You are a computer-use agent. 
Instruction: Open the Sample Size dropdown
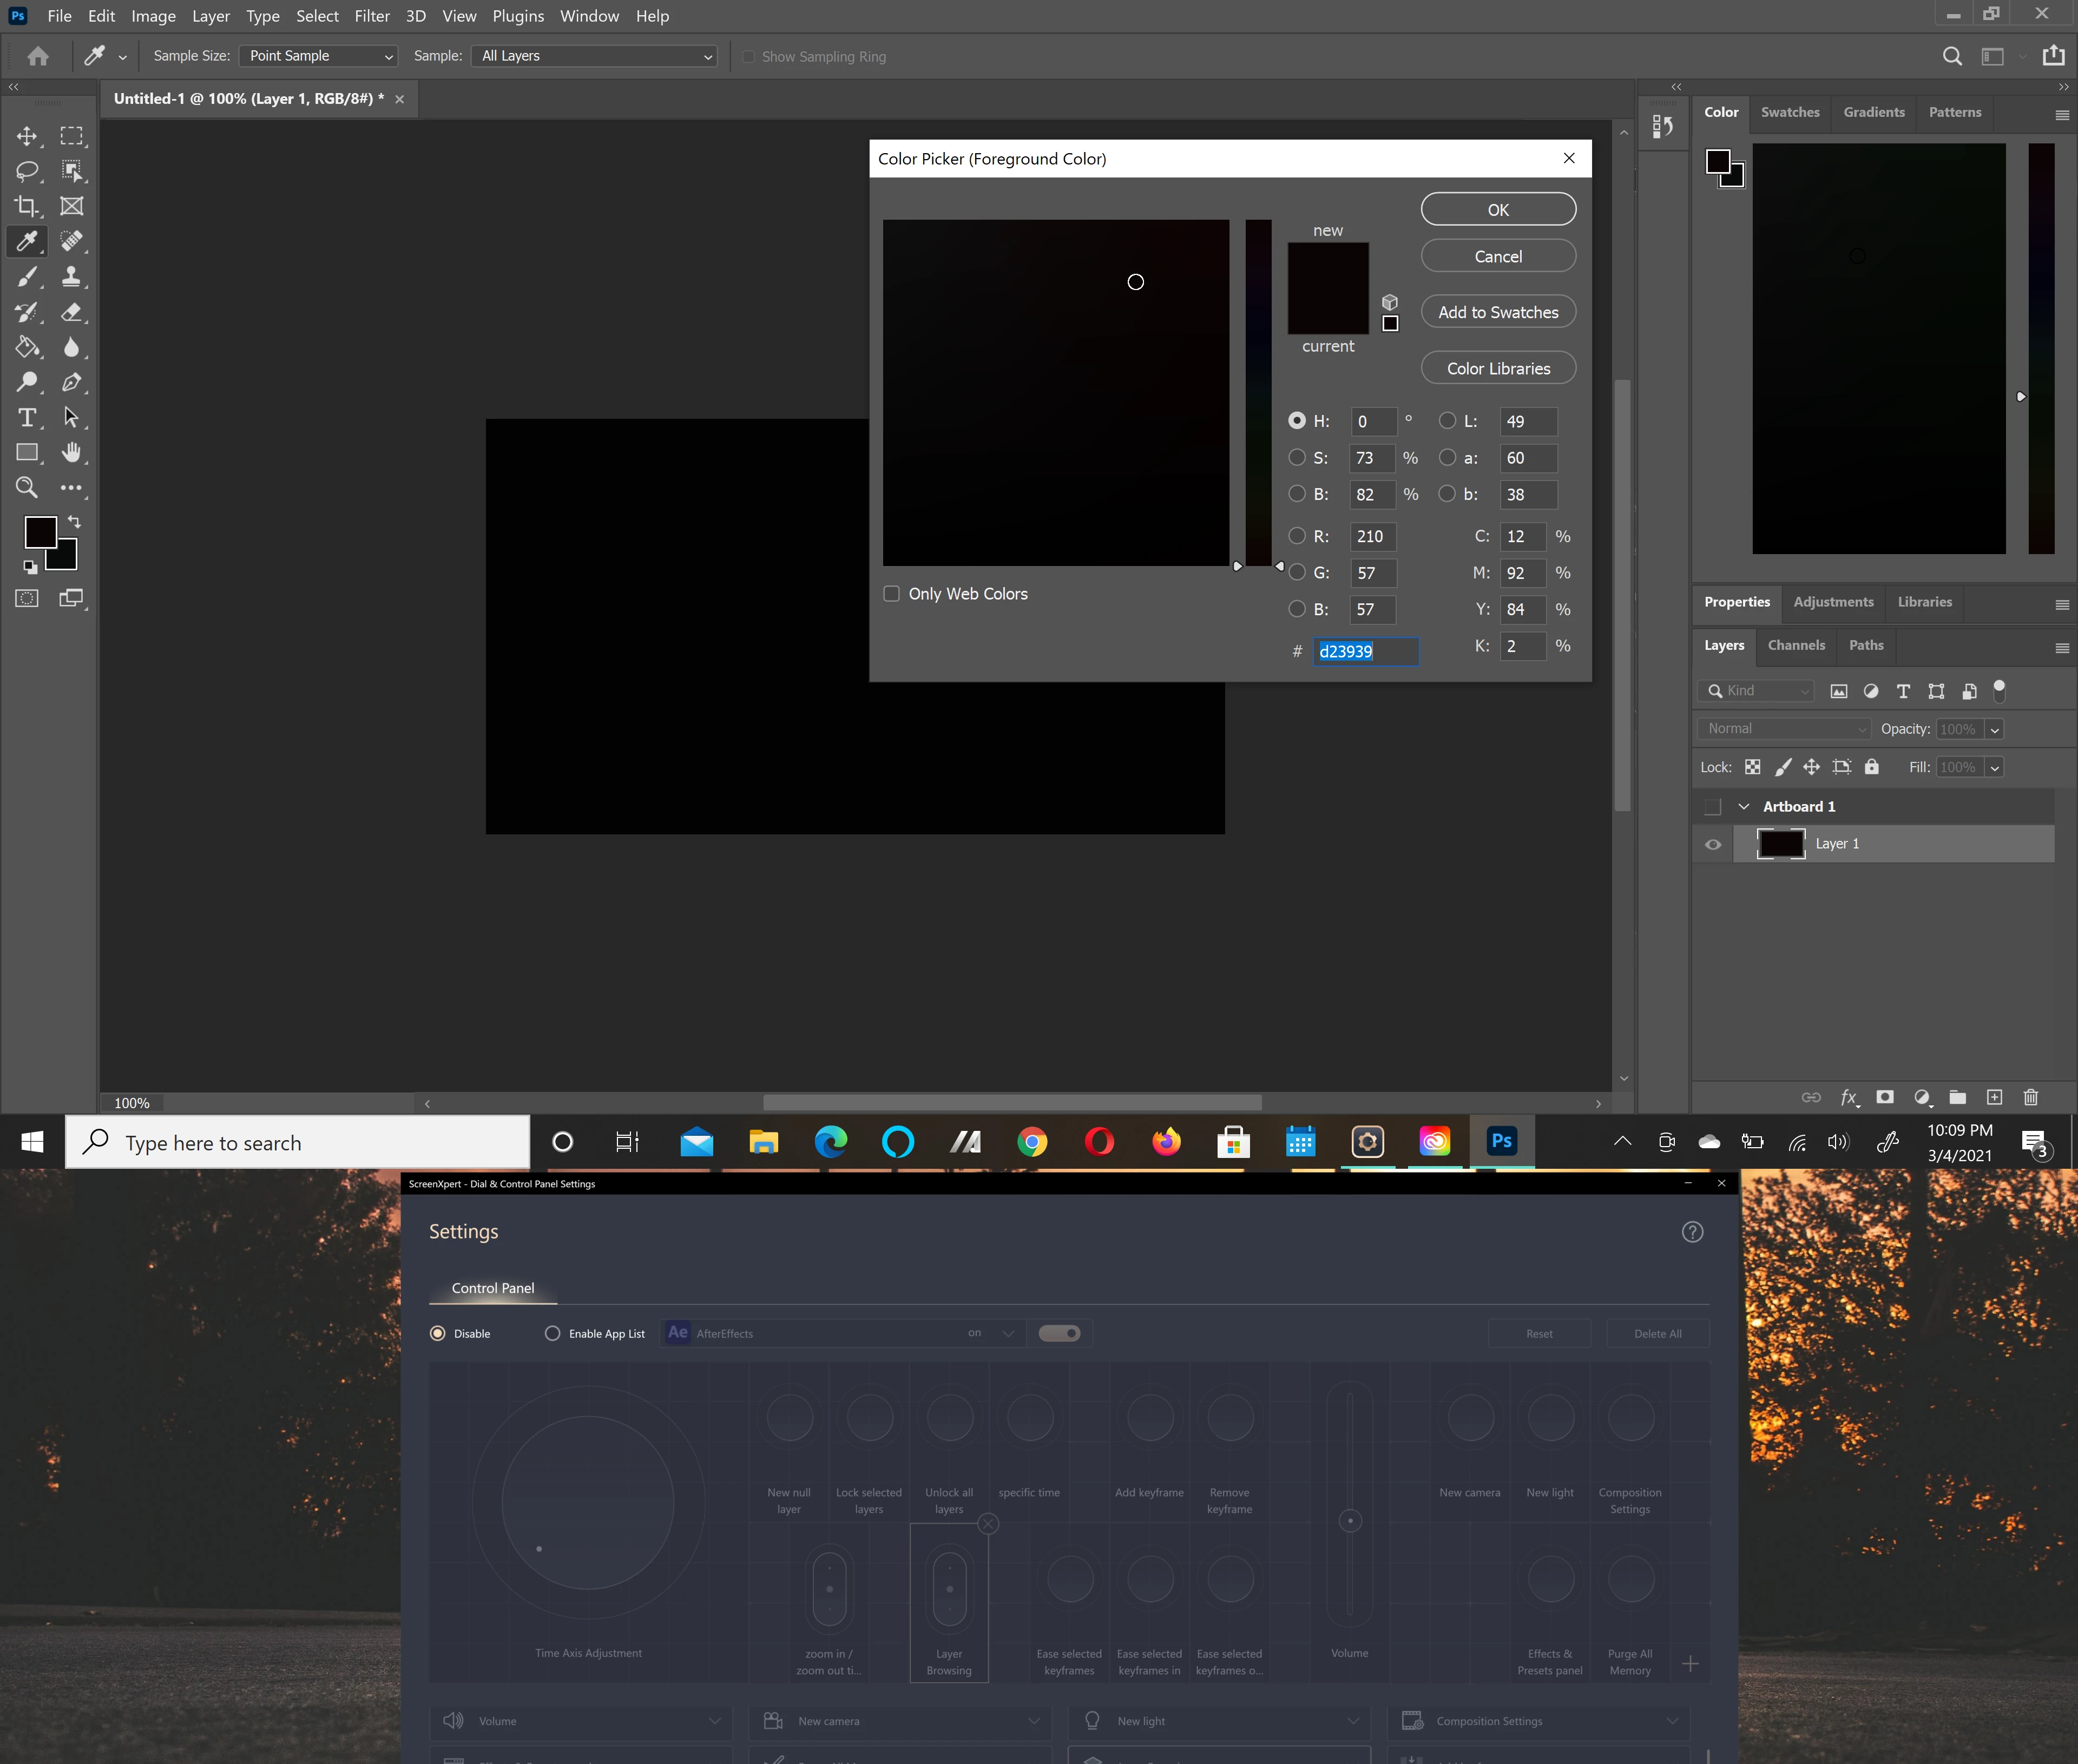click(318, 56)
